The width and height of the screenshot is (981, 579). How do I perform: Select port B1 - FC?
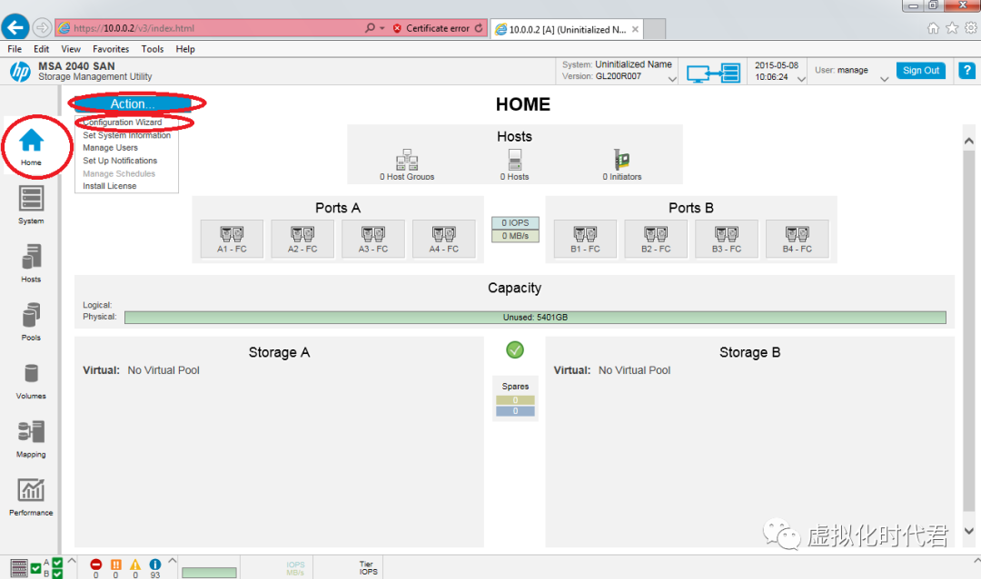click(x=585, y=239)
